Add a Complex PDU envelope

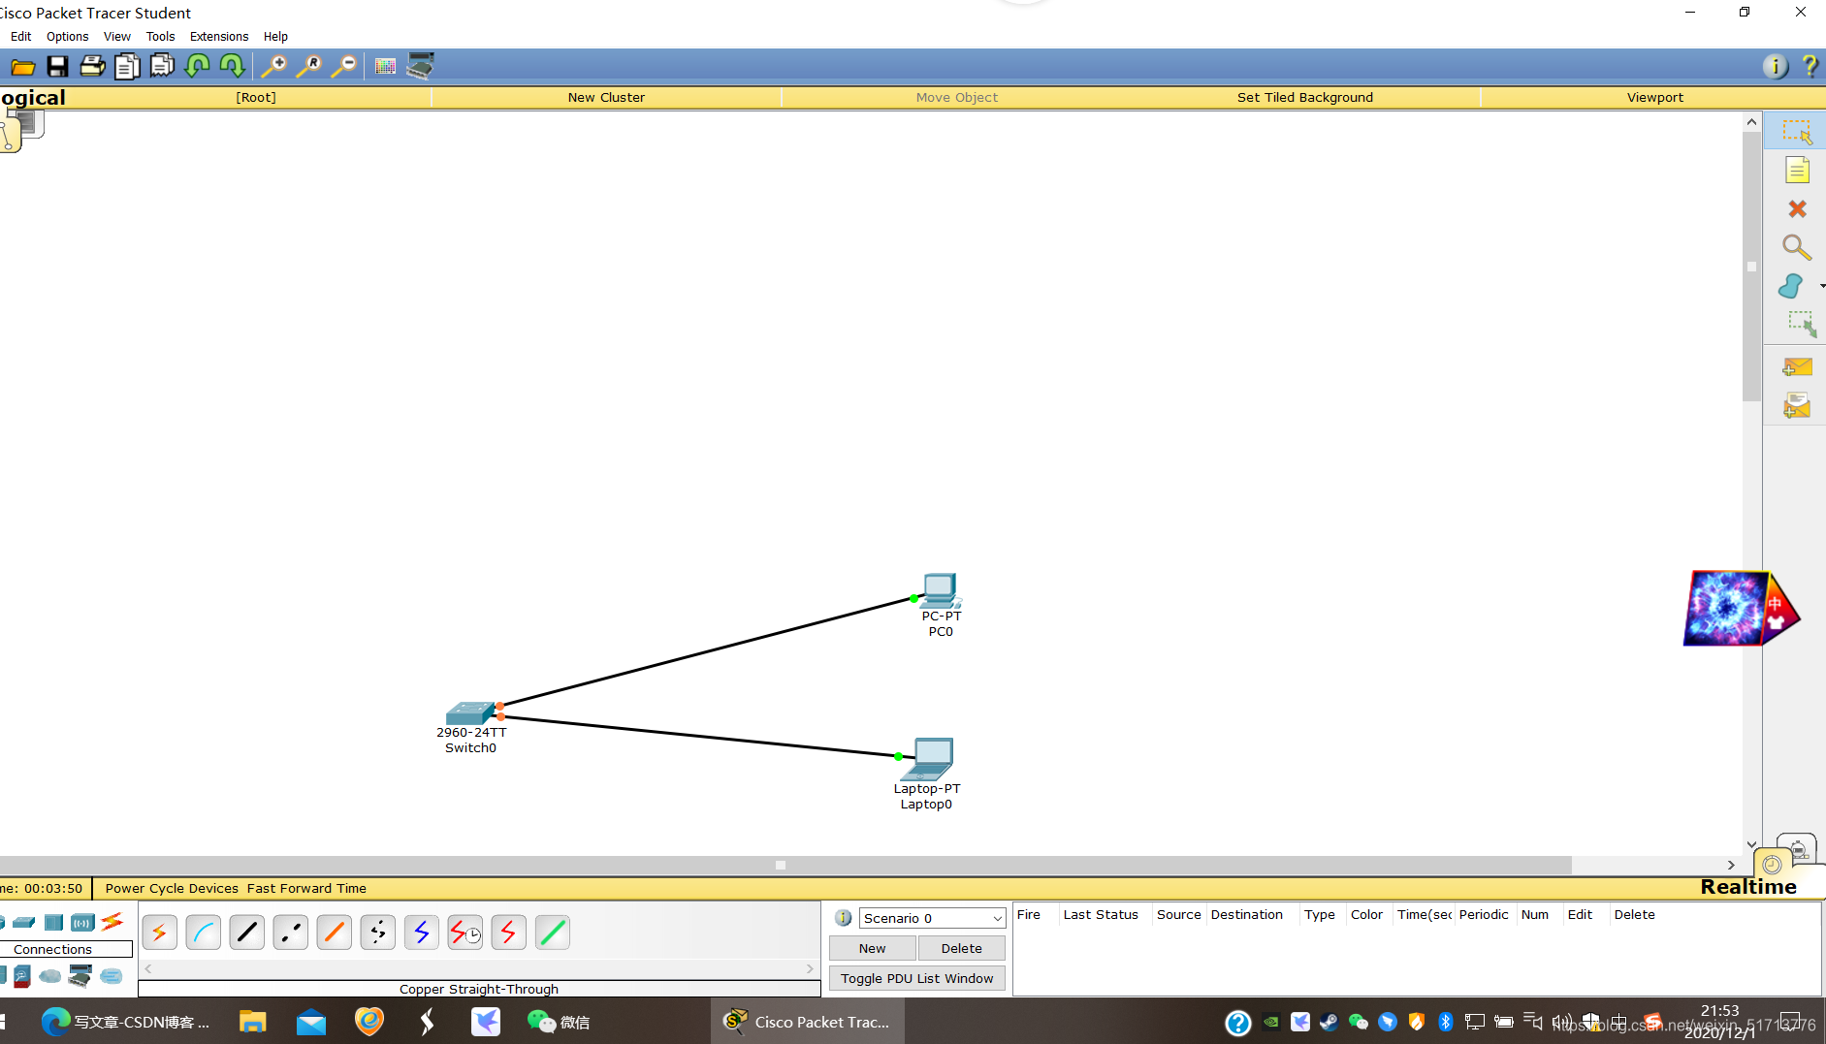[1797, 405]
